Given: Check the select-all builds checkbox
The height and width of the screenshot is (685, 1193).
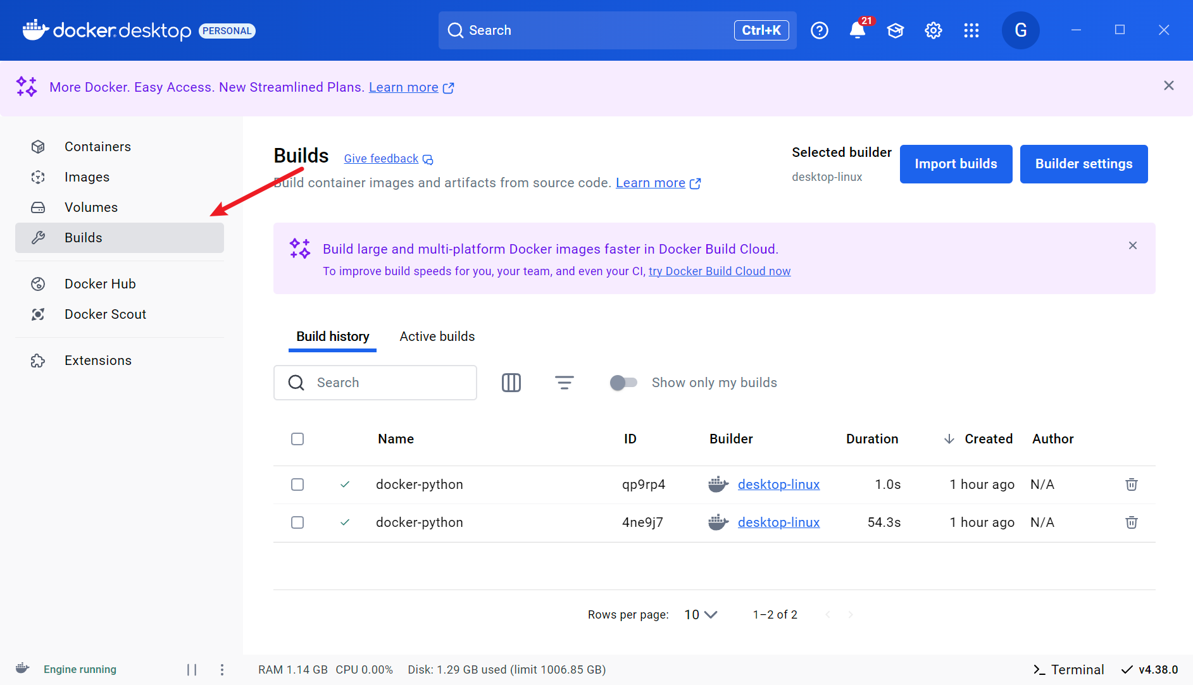Looking at the screenshot, I should (x=297, y=439).
